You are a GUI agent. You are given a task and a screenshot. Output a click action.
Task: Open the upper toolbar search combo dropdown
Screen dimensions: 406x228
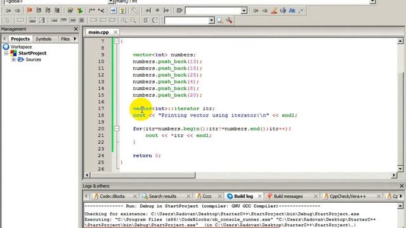click(x=244, y=11)
